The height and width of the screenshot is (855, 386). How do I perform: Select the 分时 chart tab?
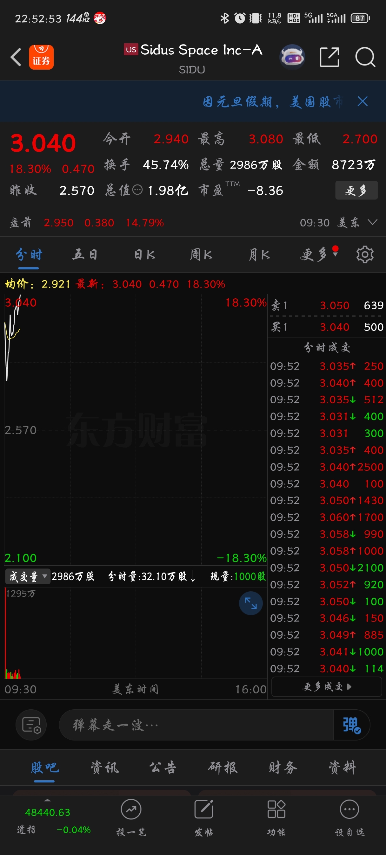(29, 255)
